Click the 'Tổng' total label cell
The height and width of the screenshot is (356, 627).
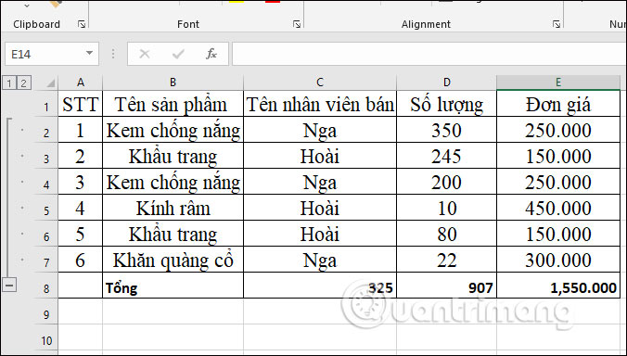(x=173, y=286)
